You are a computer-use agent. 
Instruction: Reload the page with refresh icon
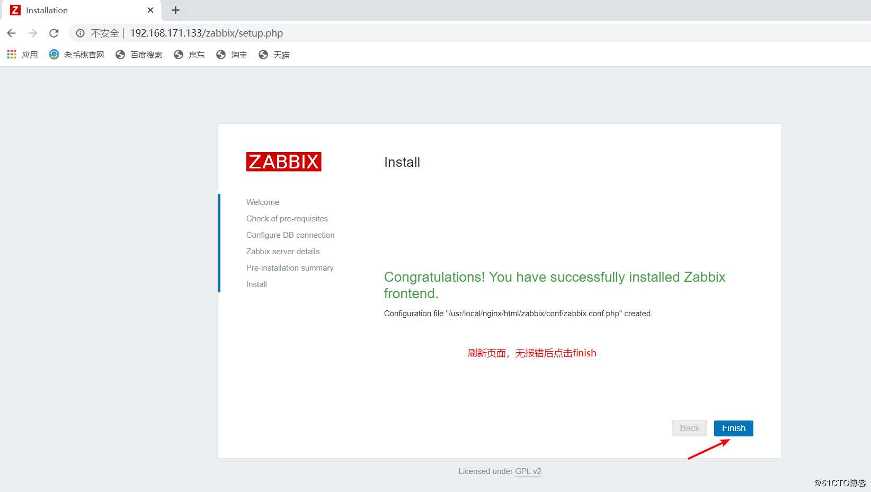click(54, 33)
